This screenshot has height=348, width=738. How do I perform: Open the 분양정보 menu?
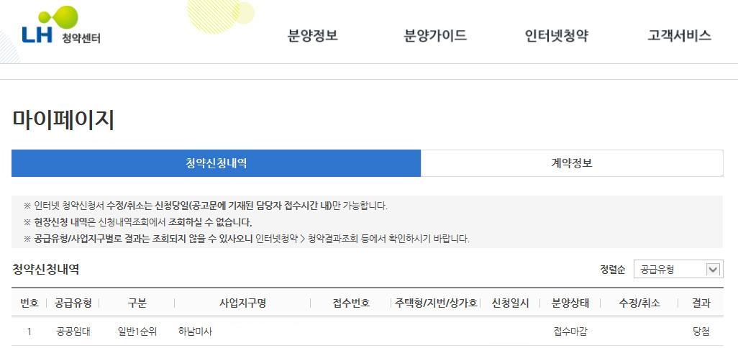pos(312,36)
